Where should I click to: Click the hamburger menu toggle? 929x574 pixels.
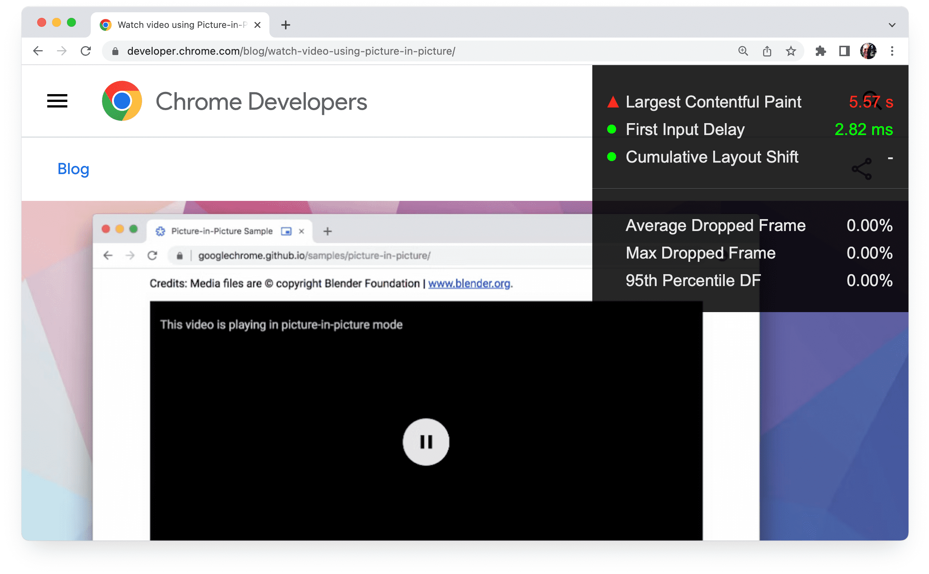click(x=57, y=101)
